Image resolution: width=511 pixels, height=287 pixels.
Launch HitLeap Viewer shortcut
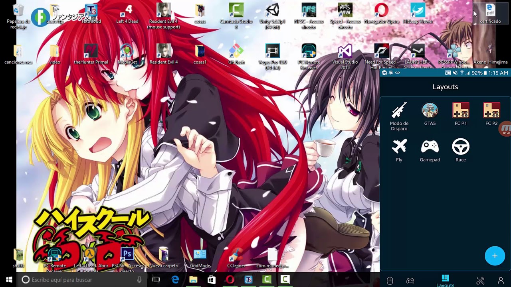(x=418, y=14)
